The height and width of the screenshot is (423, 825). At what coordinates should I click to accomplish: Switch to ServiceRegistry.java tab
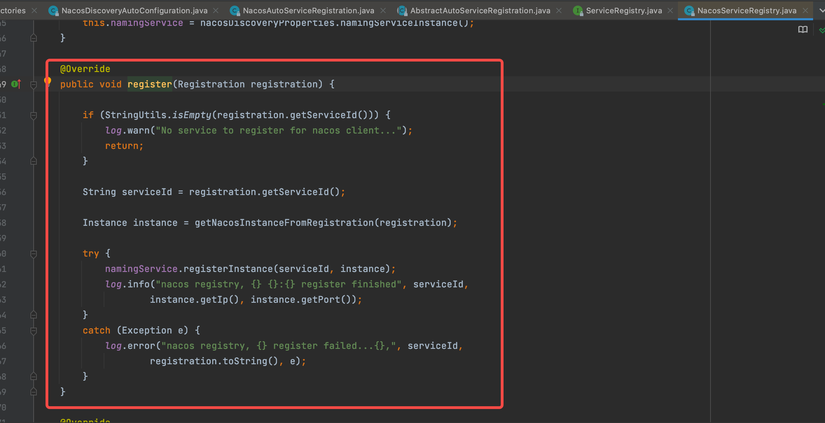click(x=624, y=10)
